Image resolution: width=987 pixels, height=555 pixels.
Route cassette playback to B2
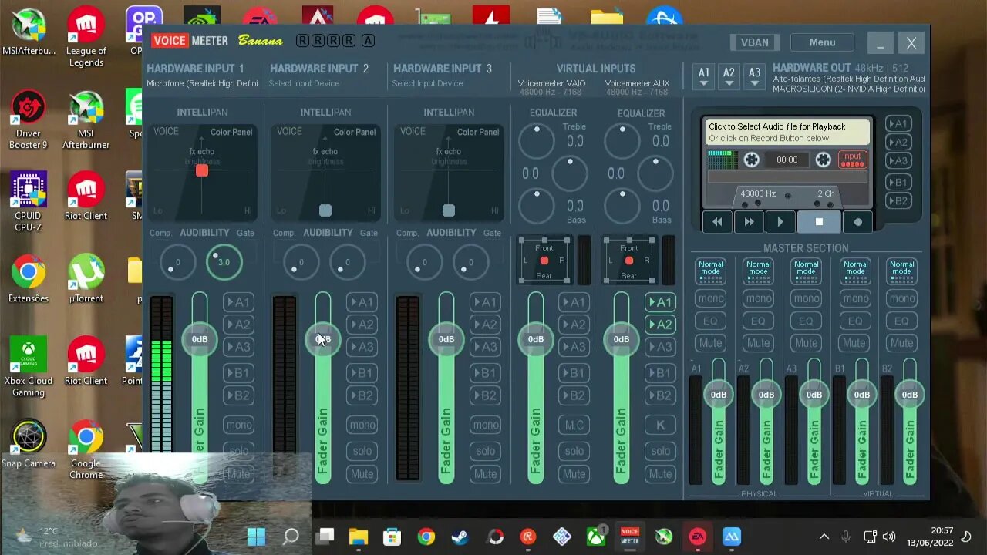[898, 200]
